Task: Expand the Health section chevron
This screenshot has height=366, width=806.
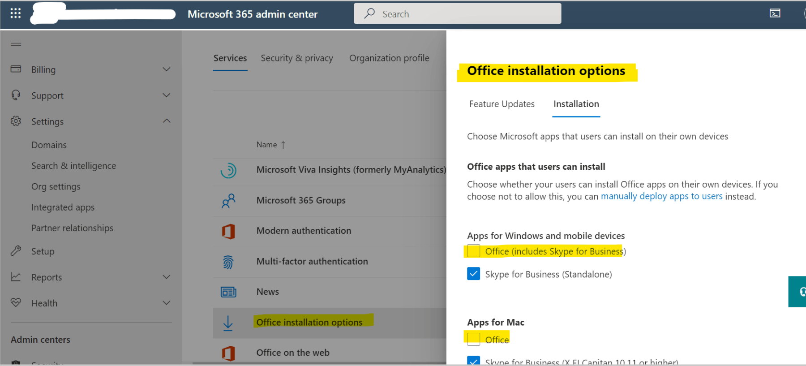Action: click(167, 303)
